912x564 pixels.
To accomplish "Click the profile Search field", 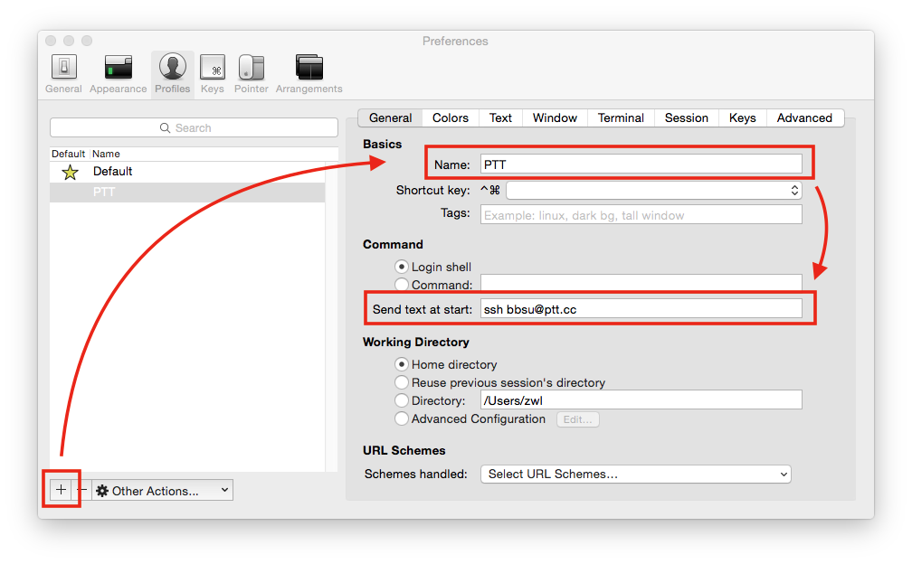I will [194, 128].
